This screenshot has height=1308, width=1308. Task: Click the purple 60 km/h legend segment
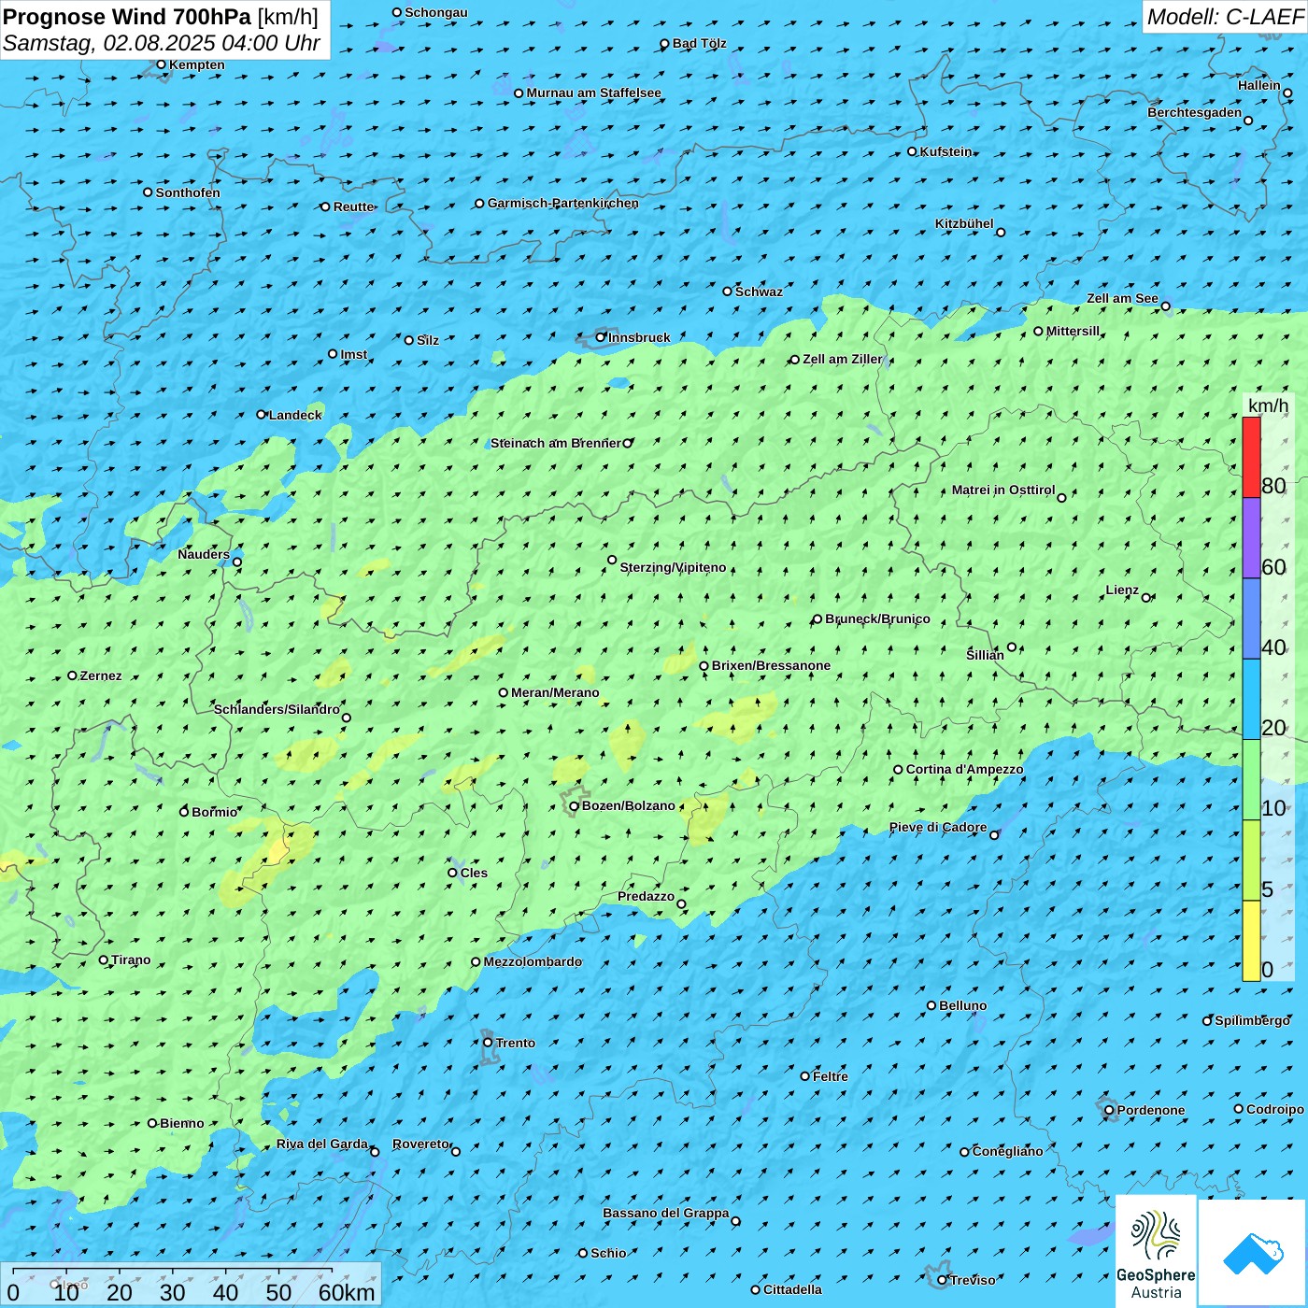[1251, 537]
